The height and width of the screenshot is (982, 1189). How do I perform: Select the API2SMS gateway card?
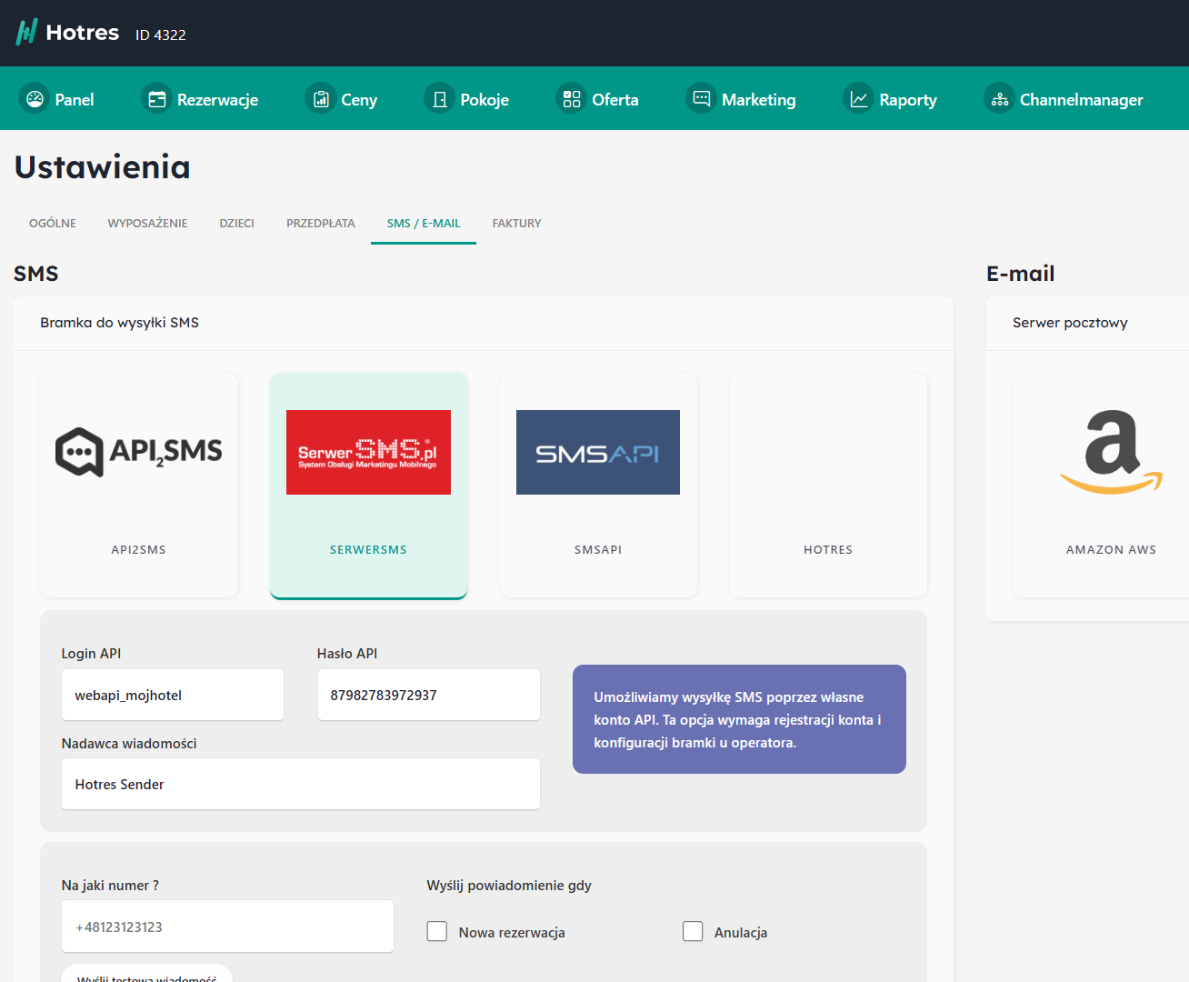[x=139, y=485]
